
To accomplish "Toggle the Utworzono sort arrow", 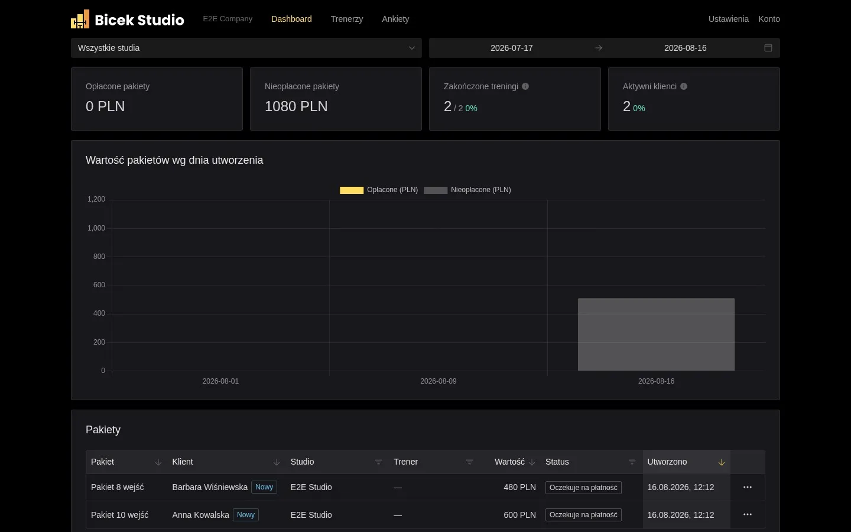I will [722, 462].
